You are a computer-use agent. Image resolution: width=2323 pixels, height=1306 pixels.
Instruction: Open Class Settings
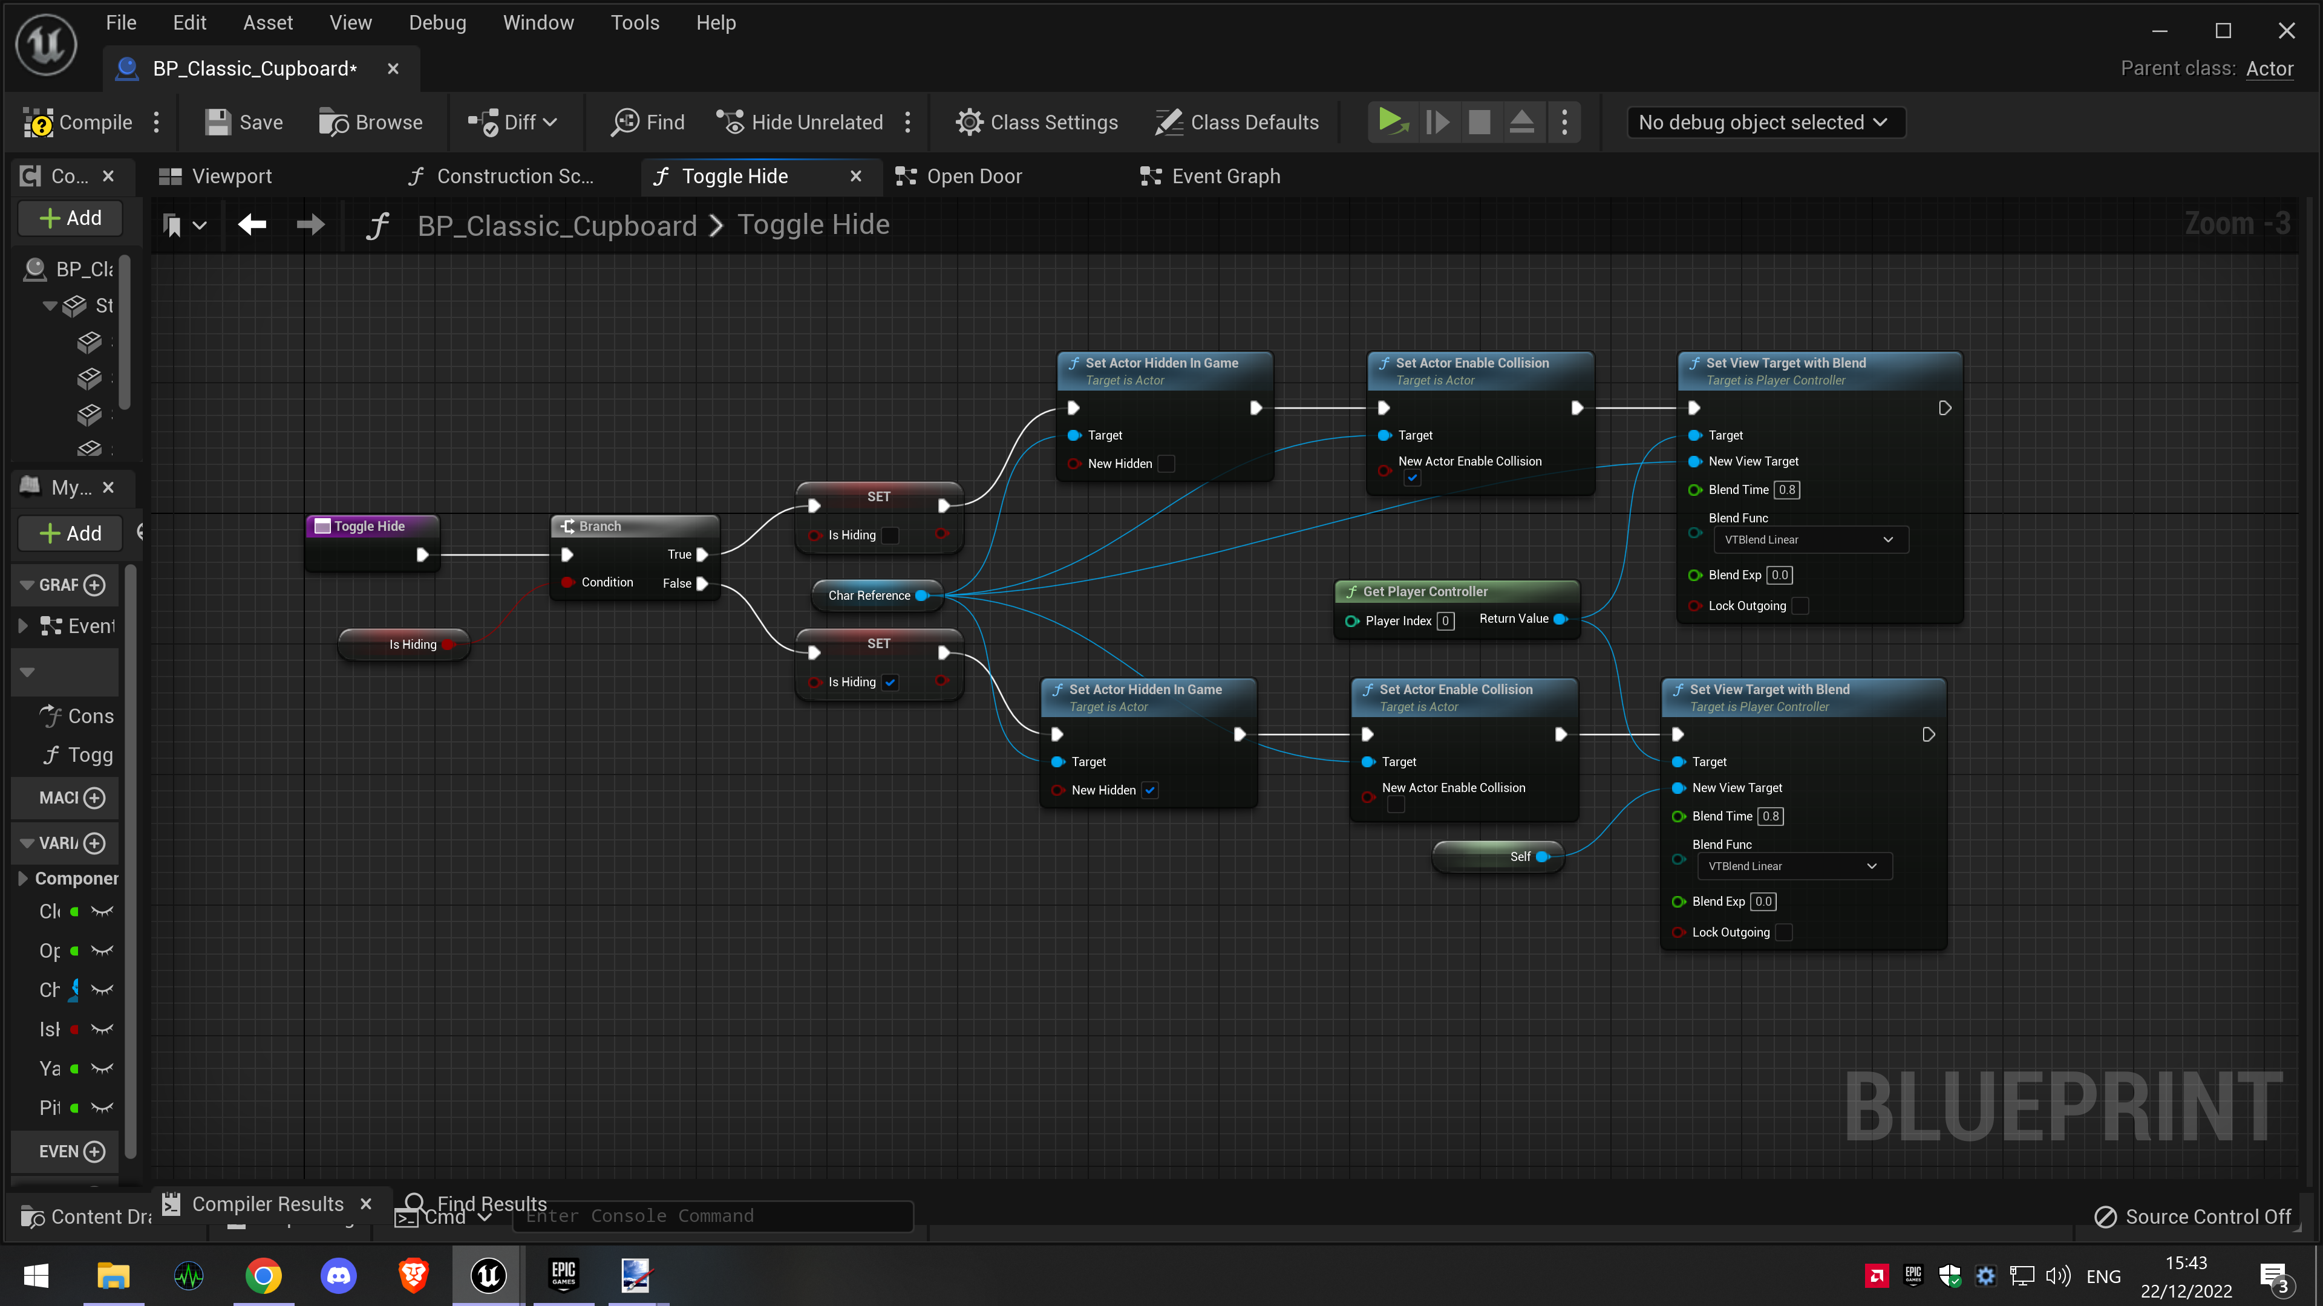[1037, 122]
